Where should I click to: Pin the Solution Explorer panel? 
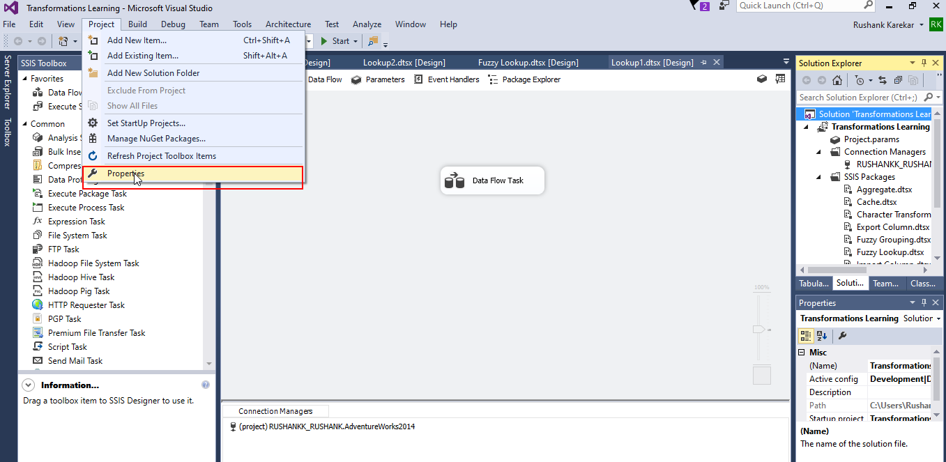(x=924, y=63)
